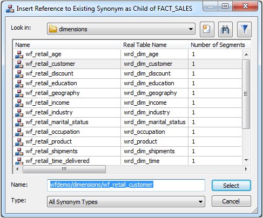This screenshot has width=263, height=218.
Task: Expand the All Synonym Types dropdown
Action: point(126,202)
